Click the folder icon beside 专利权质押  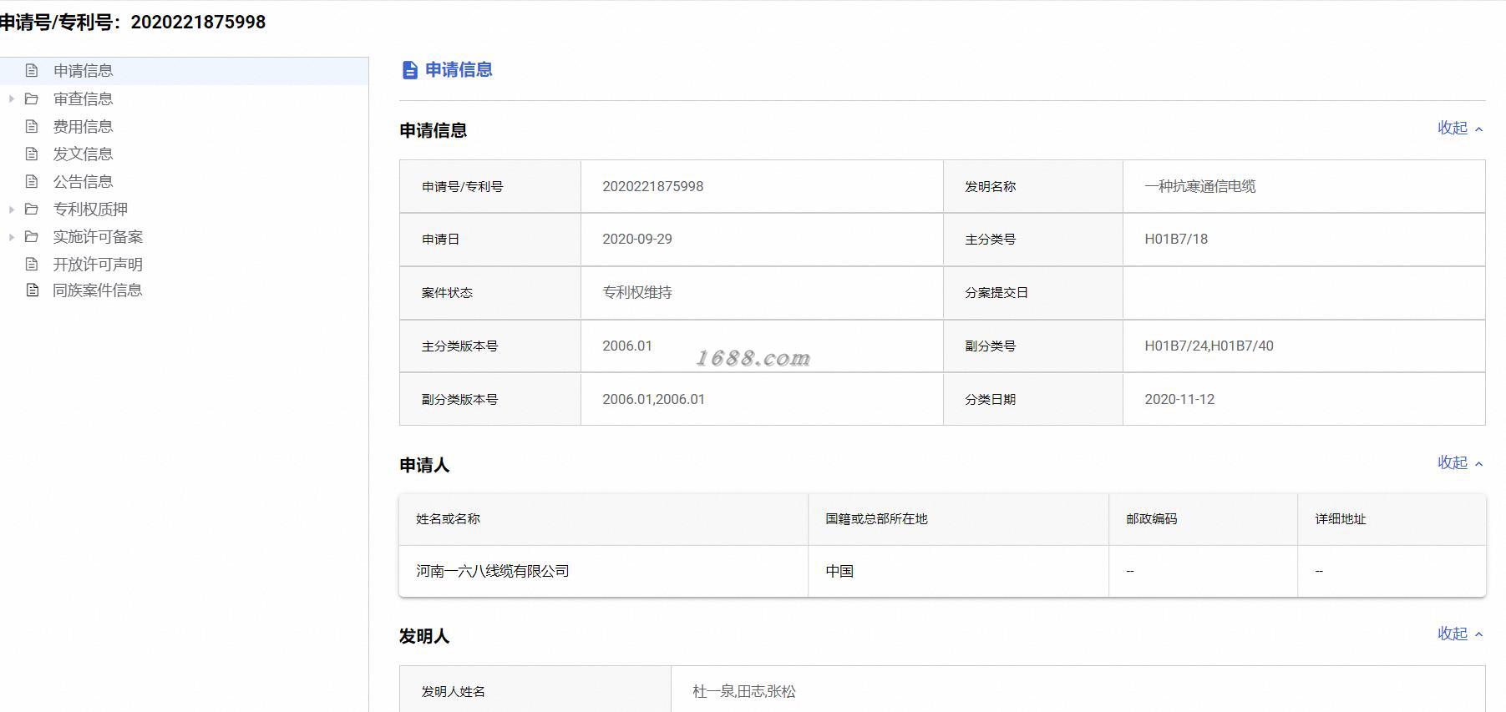coord(32,209)
